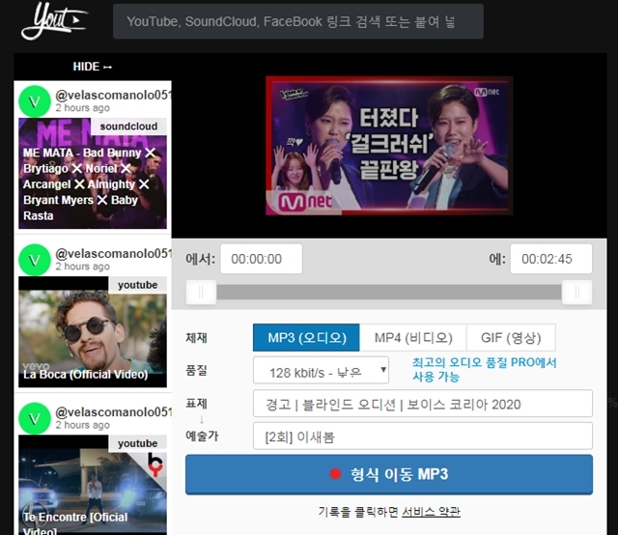Image resolution: width=618 pixels, height=535 pixels.
Task: Open the velascomanolo051 avatar above Te Encontre
Action: 35,418
